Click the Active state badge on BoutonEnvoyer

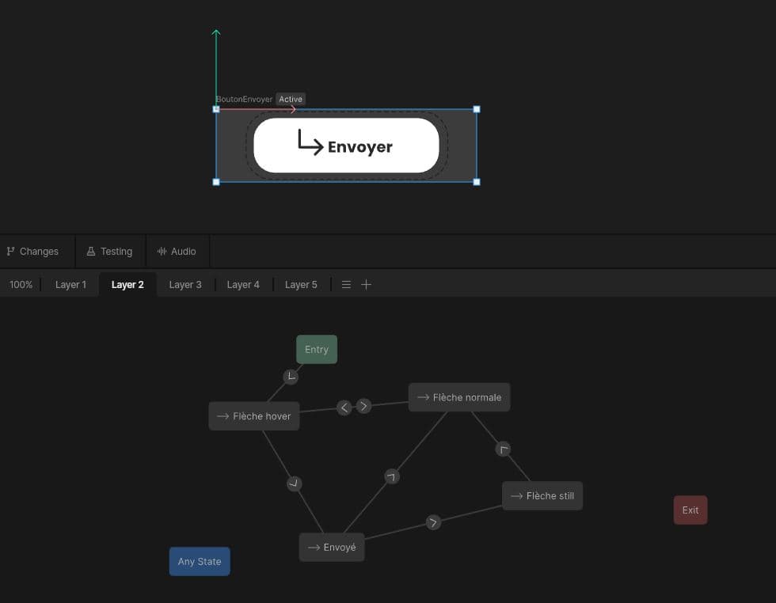[x=291, y=100]
